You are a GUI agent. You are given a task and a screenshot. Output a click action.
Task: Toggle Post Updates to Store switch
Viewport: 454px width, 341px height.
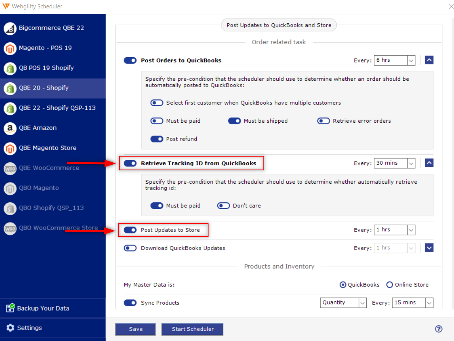[130, 230]
